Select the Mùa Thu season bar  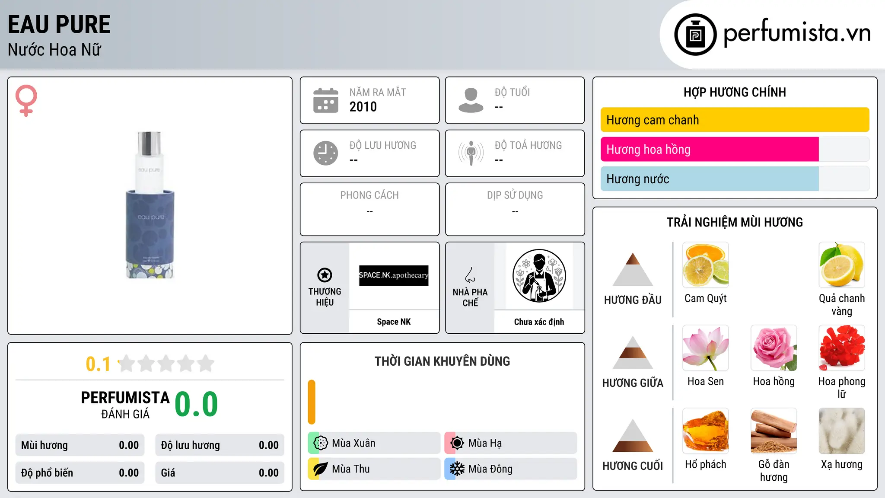pyautogui.click(x=374, y=469)
